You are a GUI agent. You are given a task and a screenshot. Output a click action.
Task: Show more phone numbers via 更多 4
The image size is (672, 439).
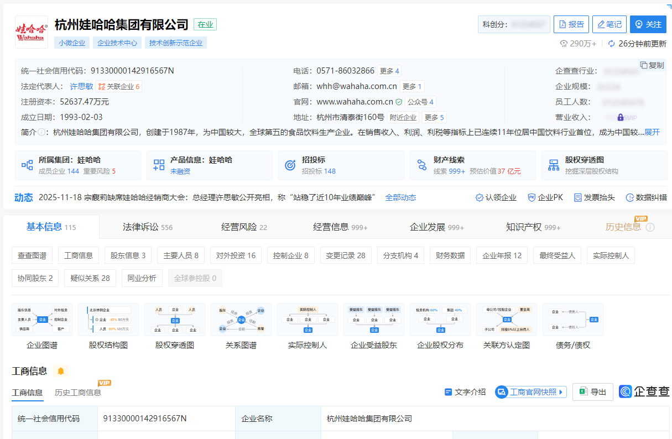[x=389, y=71]
